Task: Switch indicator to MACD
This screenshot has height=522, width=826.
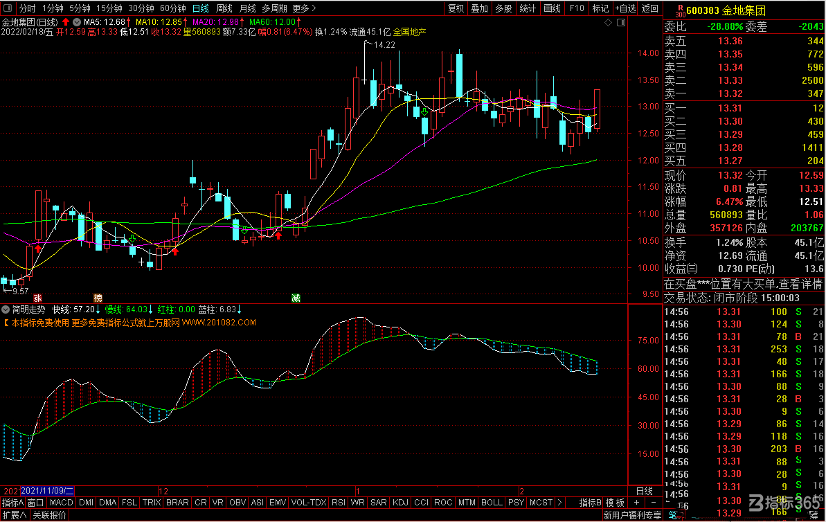Action: [61, 503]
